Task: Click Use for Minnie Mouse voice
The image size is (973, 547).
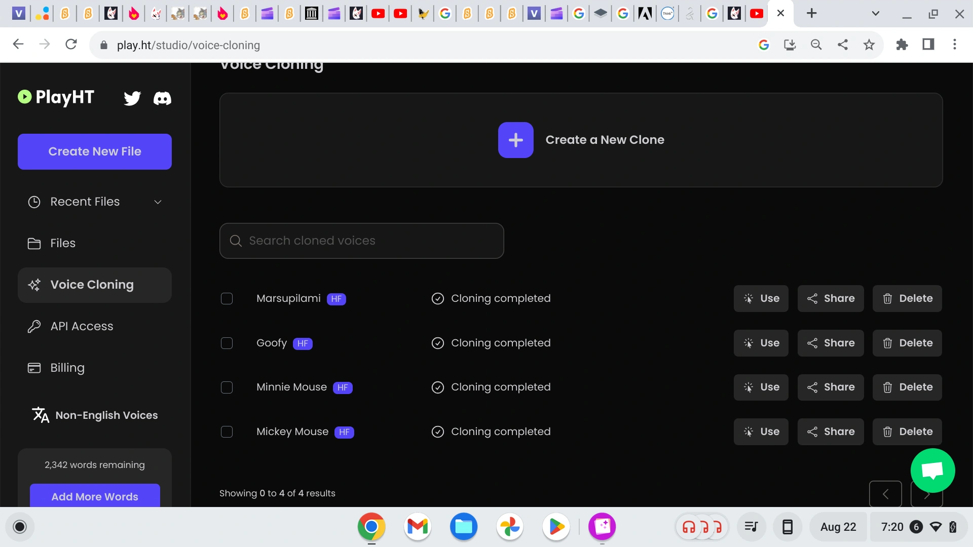Action: pyautogui.click(x=761, y=387)
